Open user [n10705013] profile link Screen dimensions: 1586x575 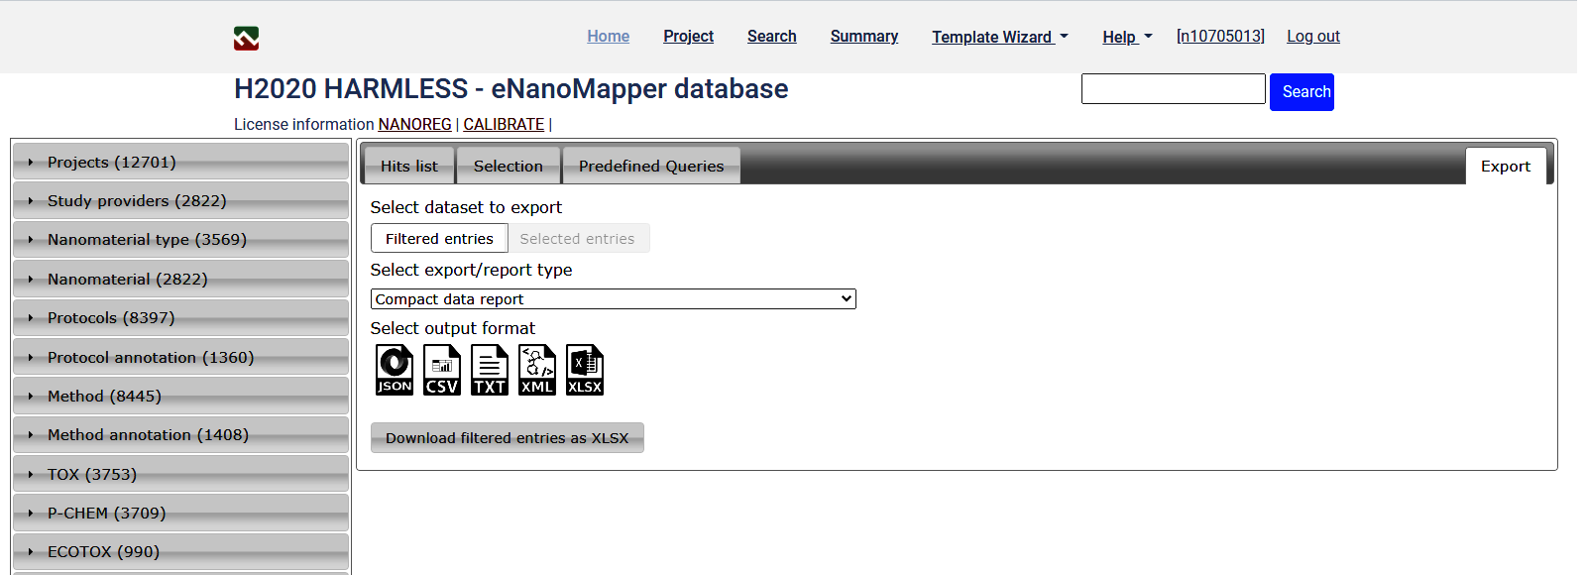coord(1220,36)
